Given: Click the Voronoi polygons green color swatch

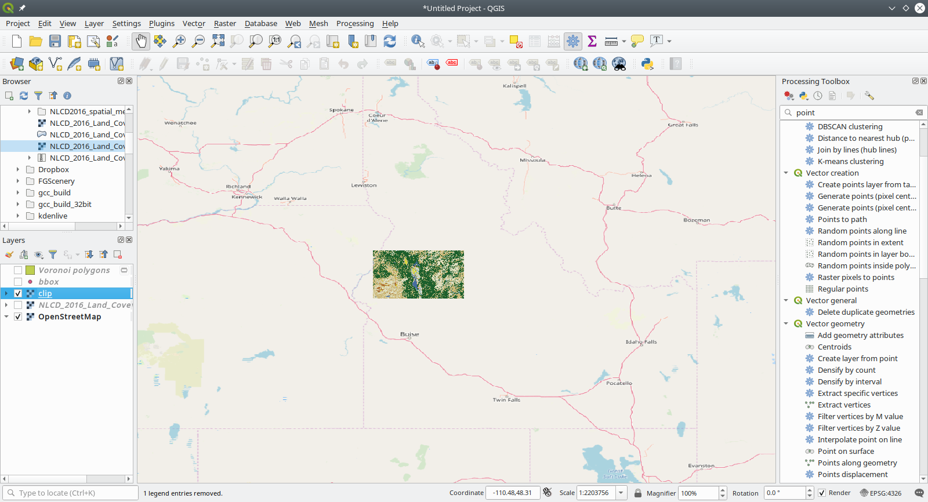Looking at the screenshot, I should coord(30,270).
